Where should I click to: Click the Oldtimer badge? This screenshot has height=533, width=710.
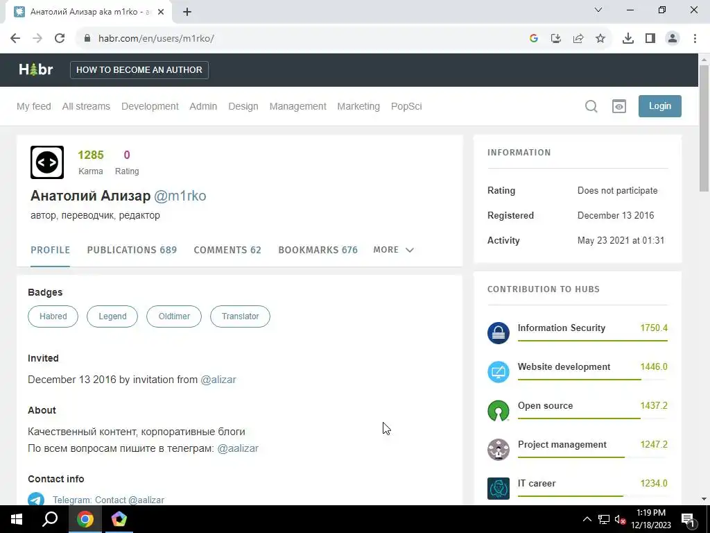[174, 316]
